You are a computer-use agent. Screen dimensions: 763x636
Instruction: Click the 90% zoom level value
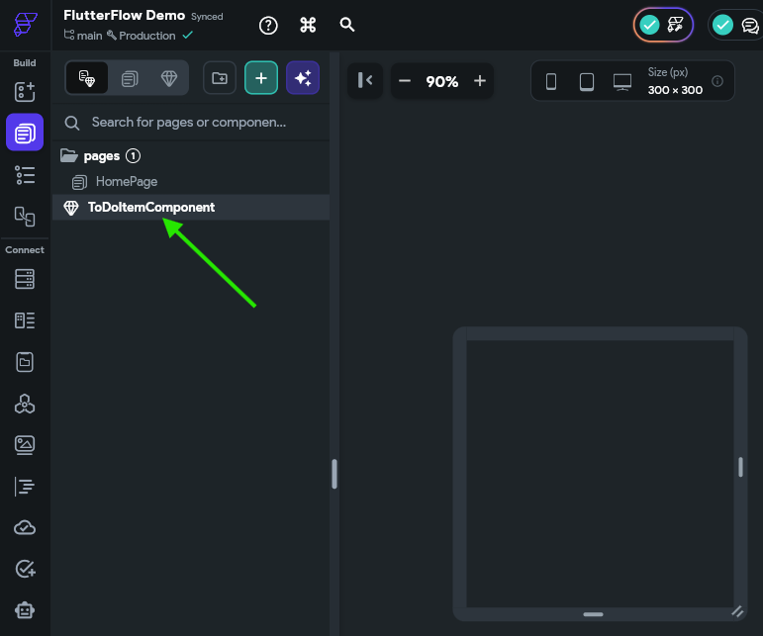[441, 81]
